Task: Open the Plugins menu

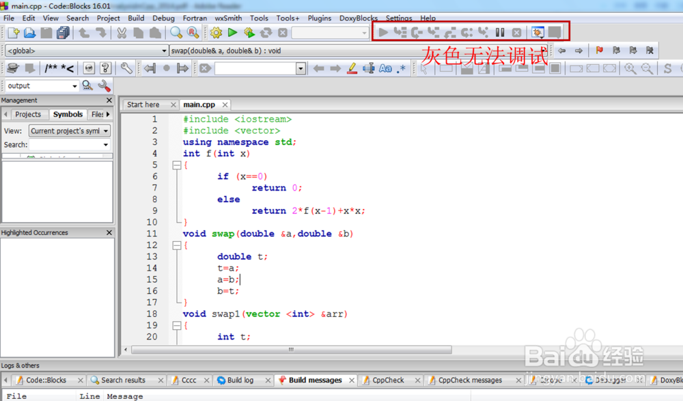Action: pos(319,18)
